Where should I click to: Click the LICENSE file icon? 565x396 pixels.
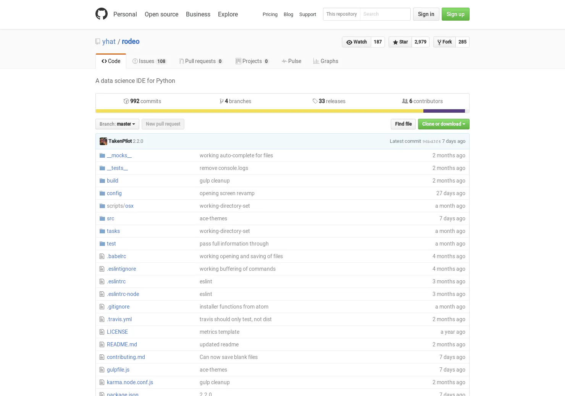click(102, 332)
